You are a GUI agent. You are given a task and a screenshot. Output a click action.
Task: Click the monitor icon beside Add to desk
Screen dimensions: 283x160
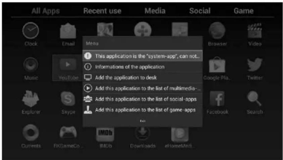(x=88, y=78)
